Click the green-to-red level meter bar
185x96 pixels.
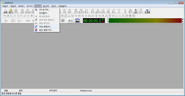[x=145, y=21]
